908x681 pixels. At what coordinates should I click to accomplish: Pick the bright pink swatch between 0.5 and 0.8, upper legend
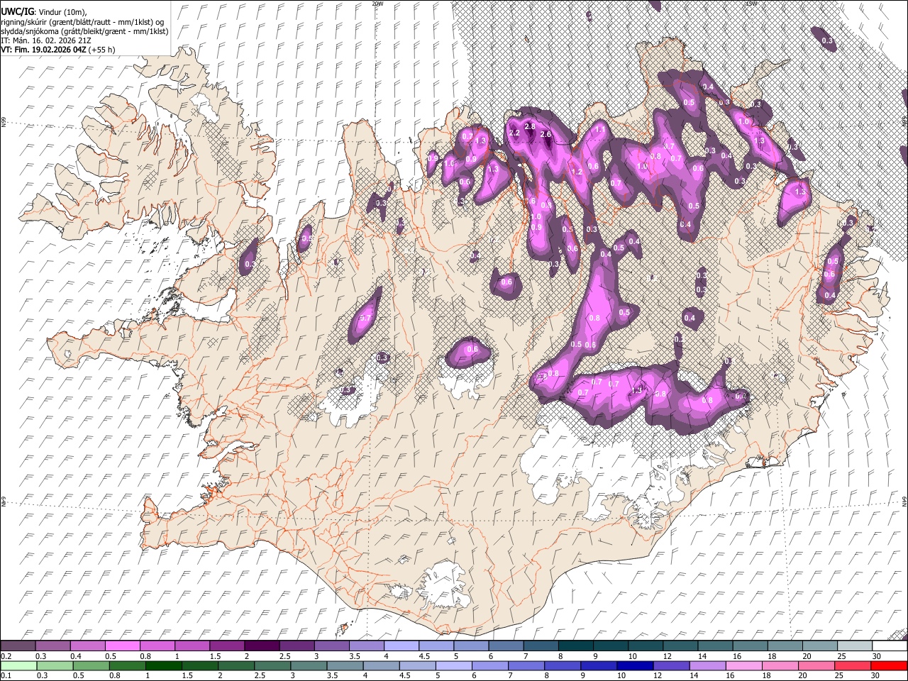coord(123,646)
